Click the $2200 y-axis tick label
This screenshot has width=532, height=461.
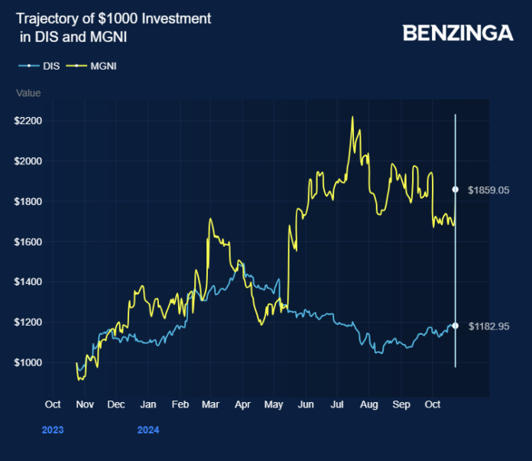28,121
